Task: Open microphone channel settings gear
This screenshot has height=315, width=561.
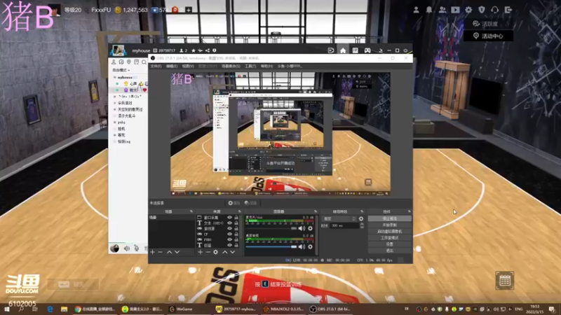Action: click(x=310, y=228)
